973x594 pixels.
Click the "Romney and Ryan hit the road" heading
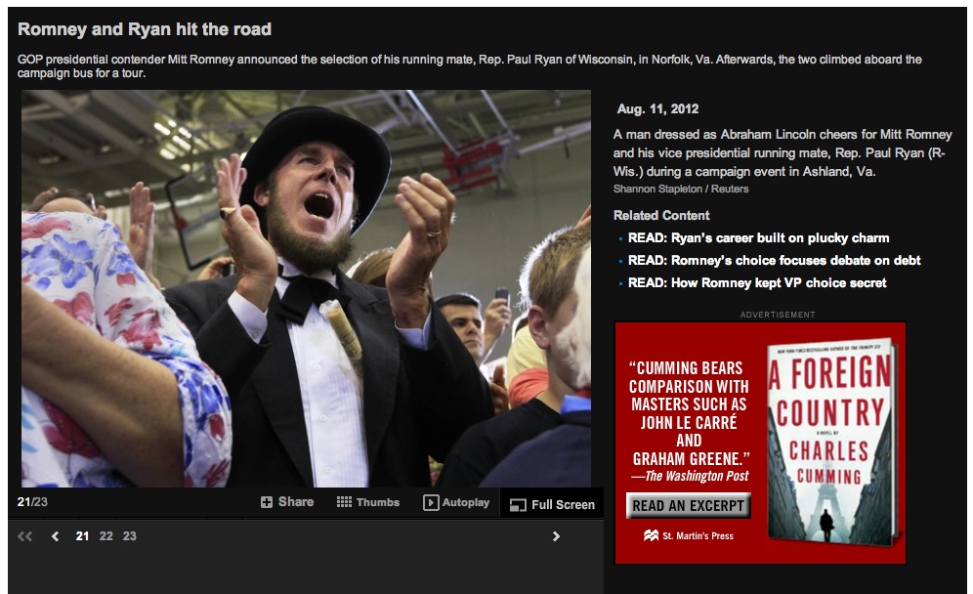[x=145, y=29]
